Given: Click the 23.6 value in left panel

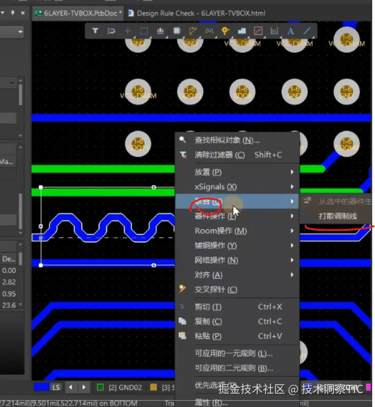Looking at the screenshot, I should [9, 305].
